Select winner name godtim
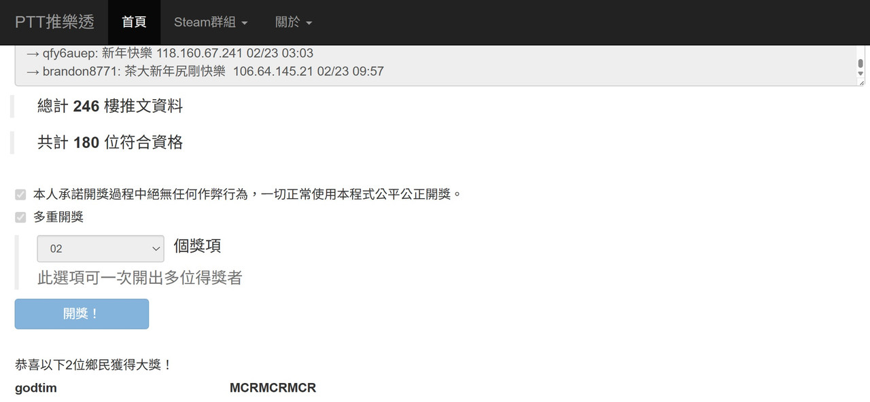 pos(36,388)
